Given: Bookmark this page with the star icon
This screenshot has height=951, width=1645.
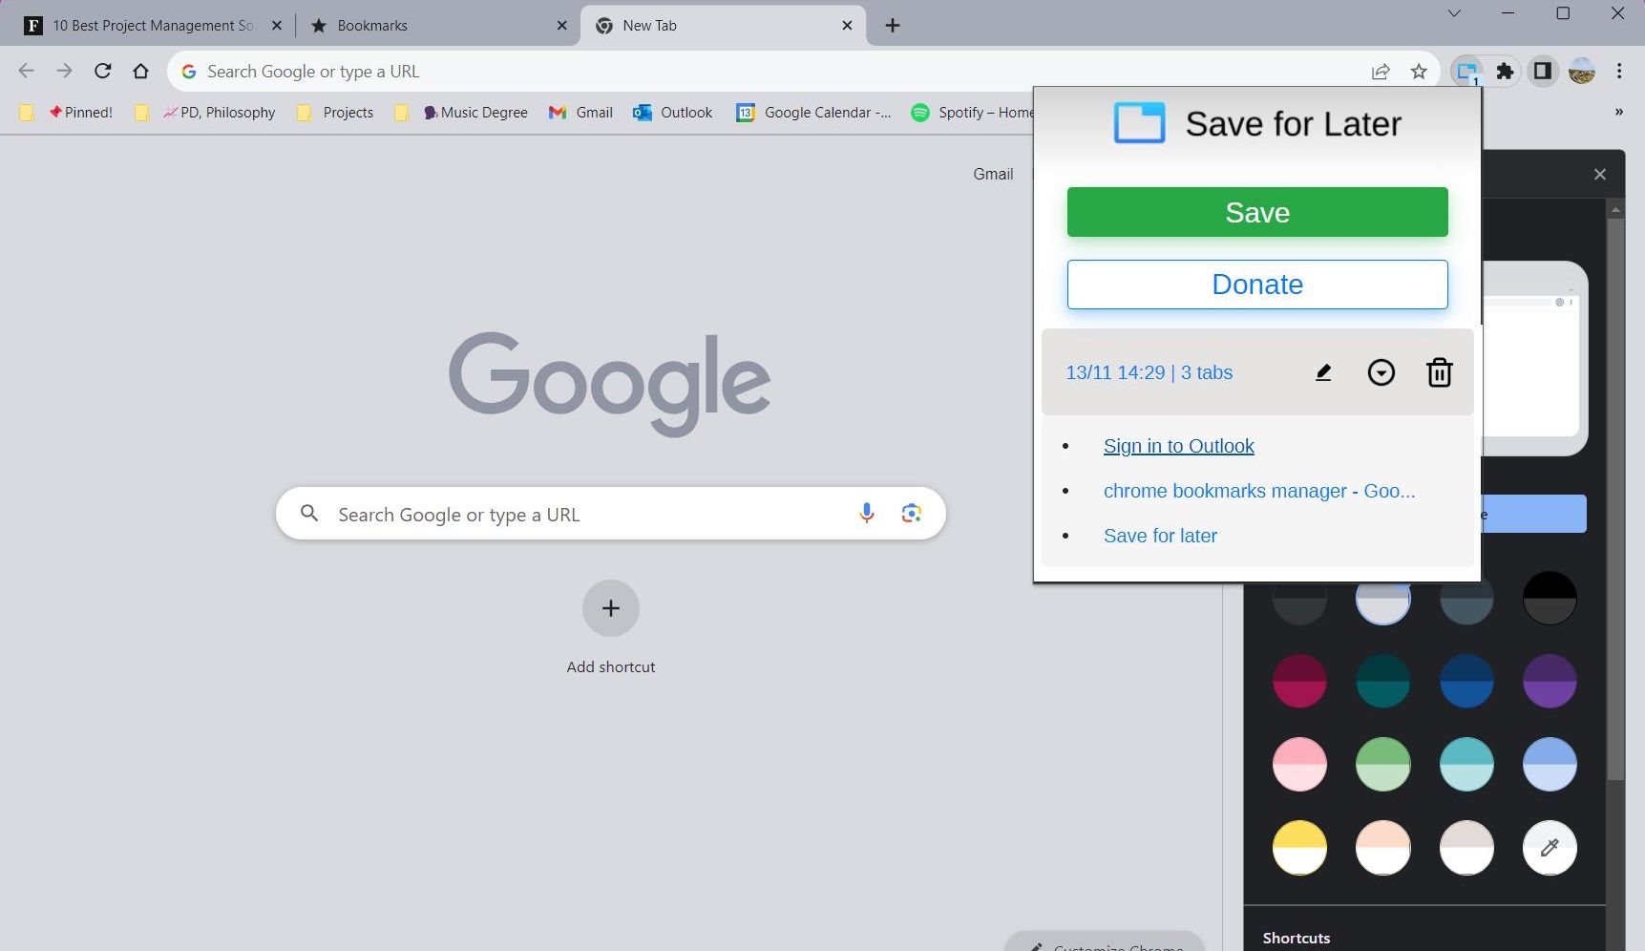Looking at the screenshot, I should [x=1420, y=71].
